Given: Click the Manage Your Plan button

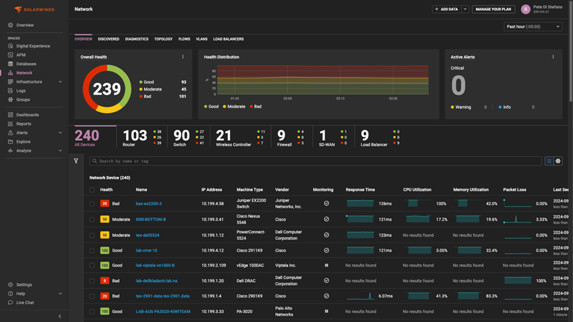Looking at the screenshot, I should pos(493,9).
